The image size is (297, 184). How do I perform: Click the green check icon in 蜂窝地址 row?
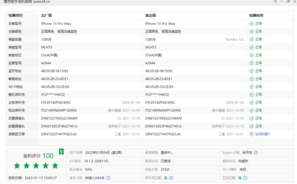tap(251, 79)
